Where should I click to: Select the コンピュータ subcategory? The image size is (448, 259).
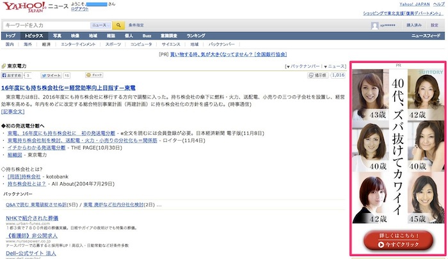tap(141, 44)
